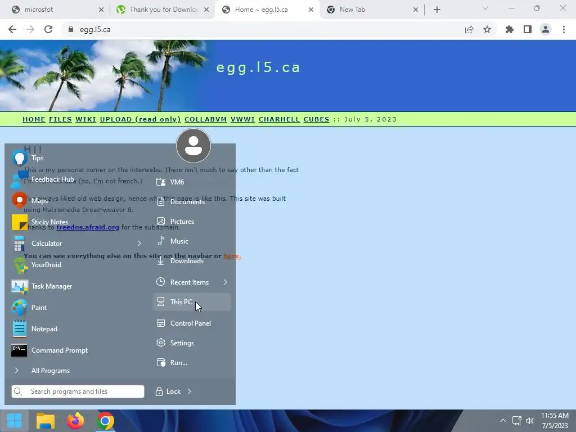Open Notepad from Start menu
The image size is (576, 432).
click(x=76, y=328)
